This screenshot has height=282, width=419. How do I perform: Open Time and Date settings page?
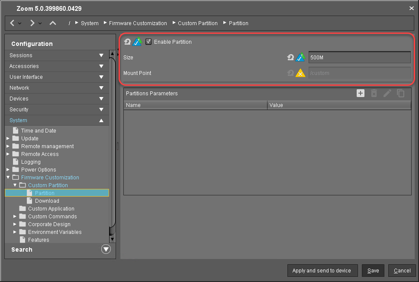[39, 131]
